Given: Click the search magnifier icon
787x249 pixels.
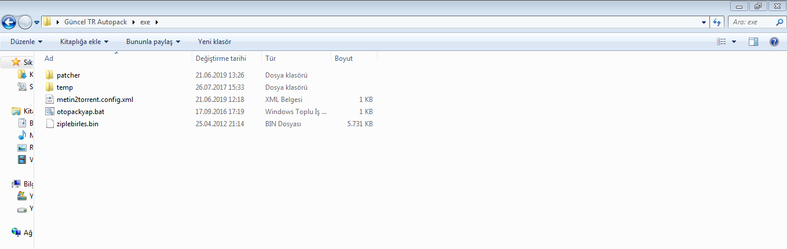Looking at the screenshot, I should click(779, 22).
